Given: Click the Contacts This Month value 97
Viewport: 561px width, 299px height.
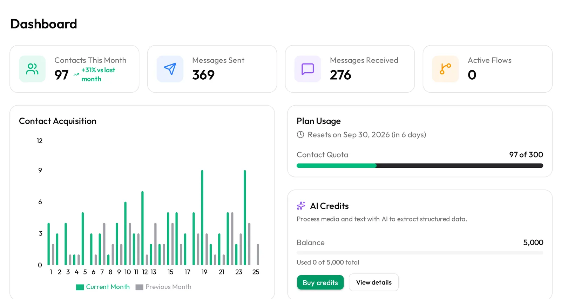Looking at the screenshot, I should [61, 75].
